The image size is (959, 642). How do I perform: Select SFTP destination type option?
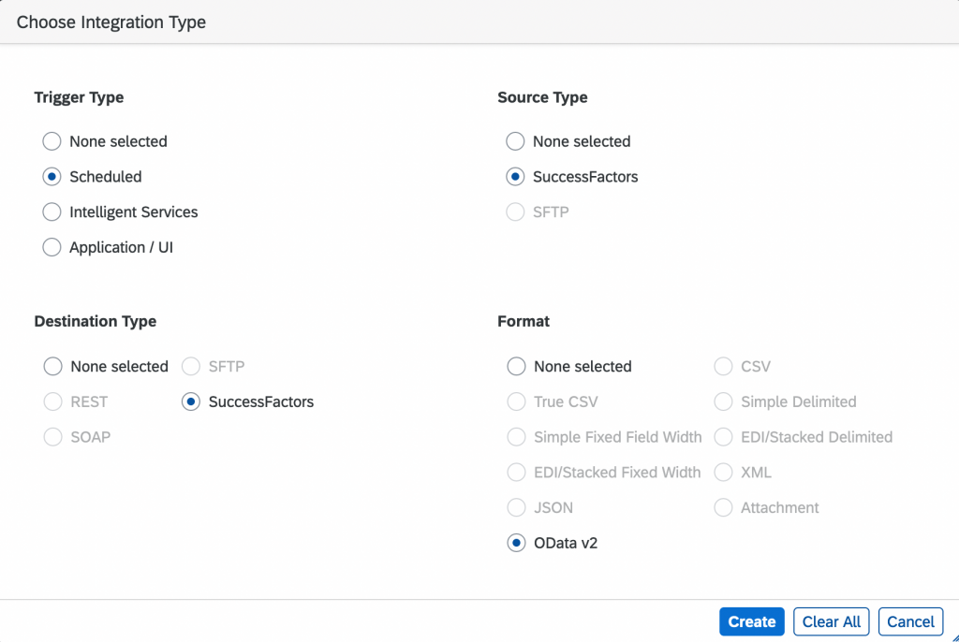click(191, 366)
